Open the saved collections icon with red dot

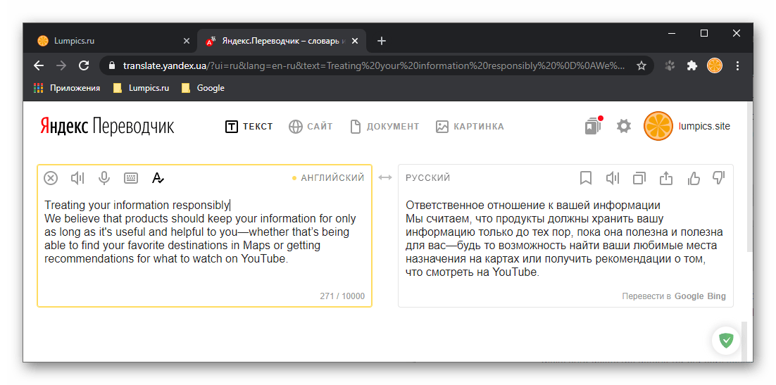point(593,126)
